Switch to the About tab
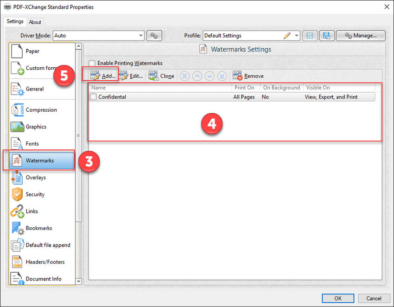394x307 pixels. [x=35, y=22]
